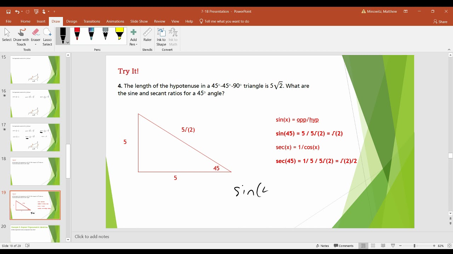Select slide 18 thumbnail
453x254 pixels.
tap(35, 171)
